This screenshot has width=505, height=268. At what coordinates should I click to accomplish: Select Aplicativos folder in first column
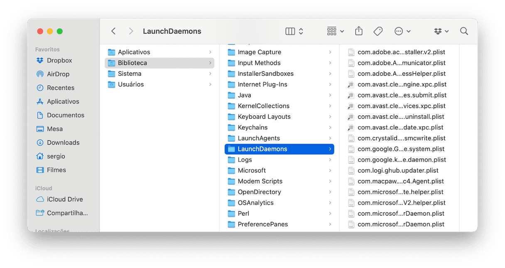(x=159, y=52)
